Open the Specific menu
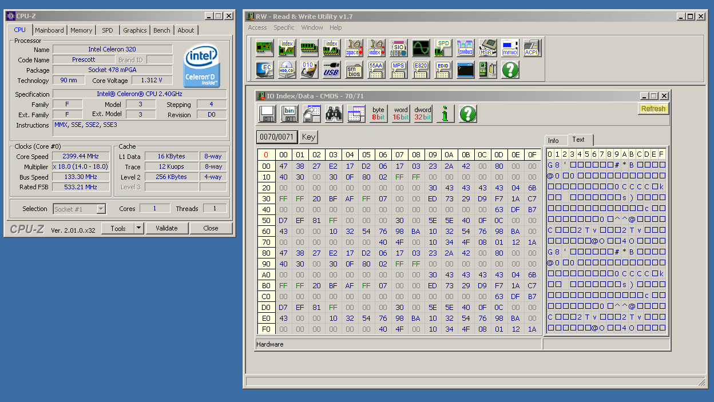The image size is (714, 402). pyautogui.click(x=284, y=27)
